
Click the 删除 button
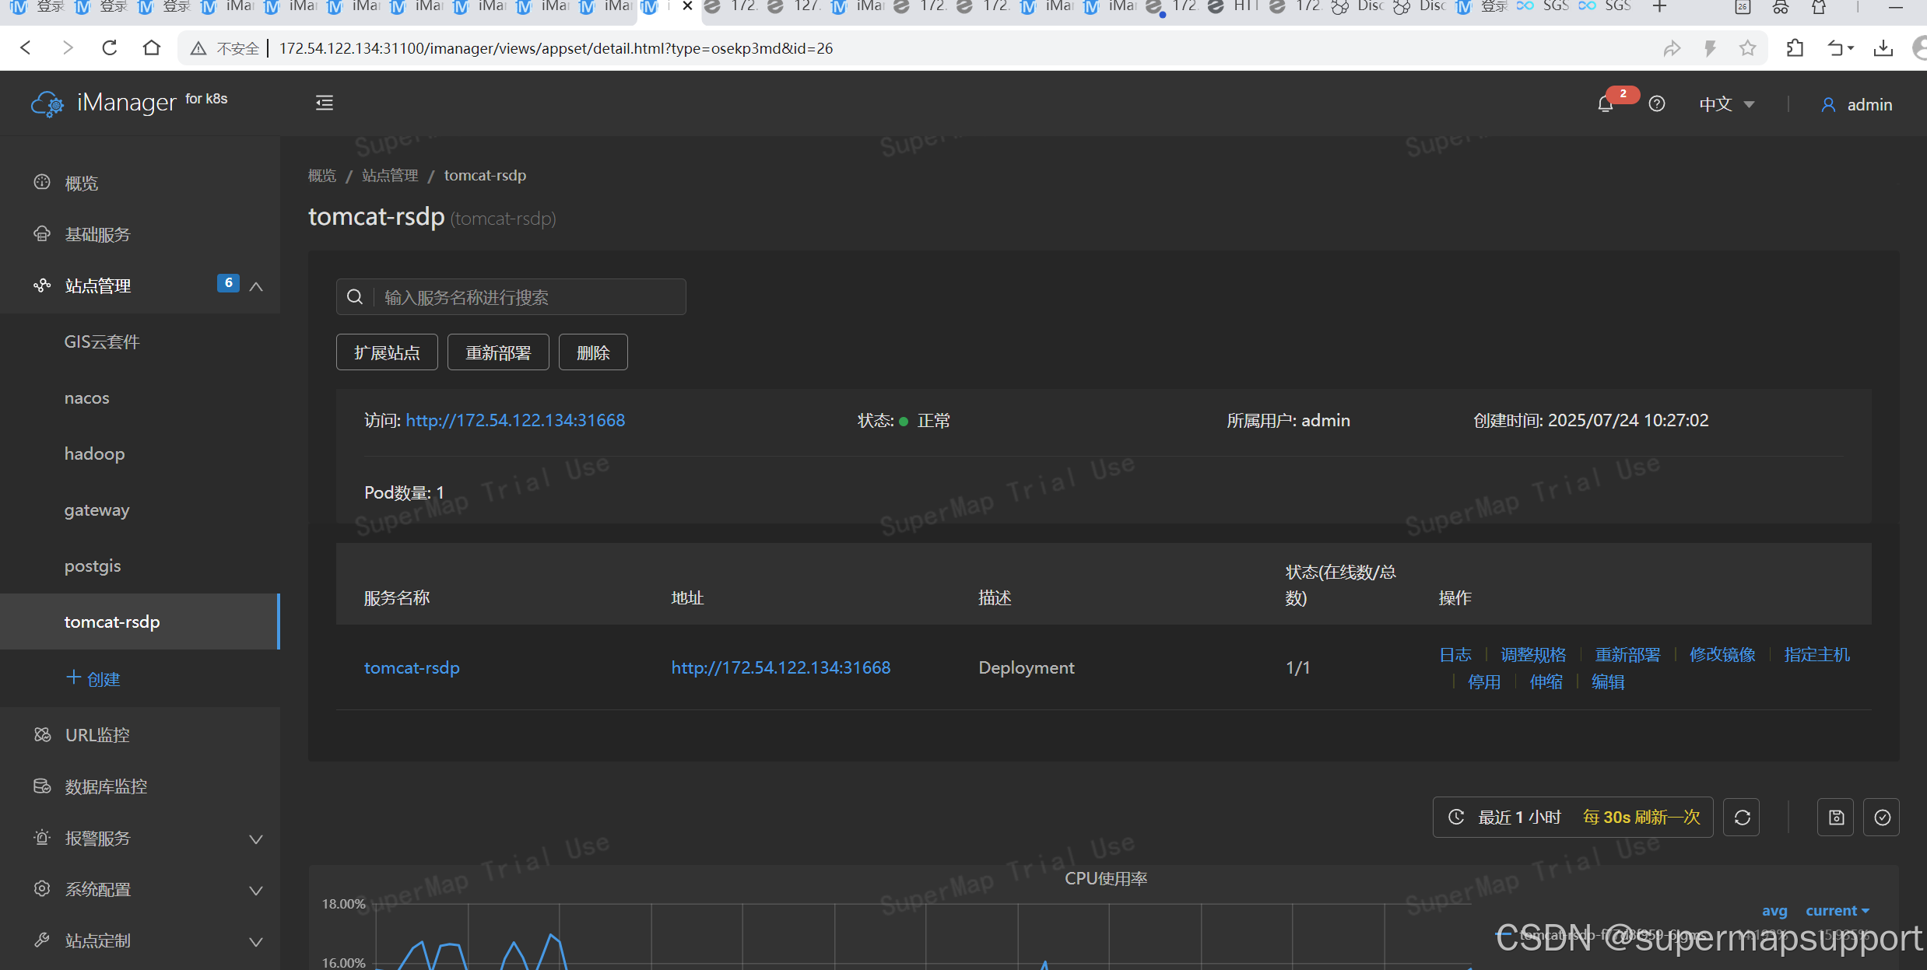coord(593,352)
